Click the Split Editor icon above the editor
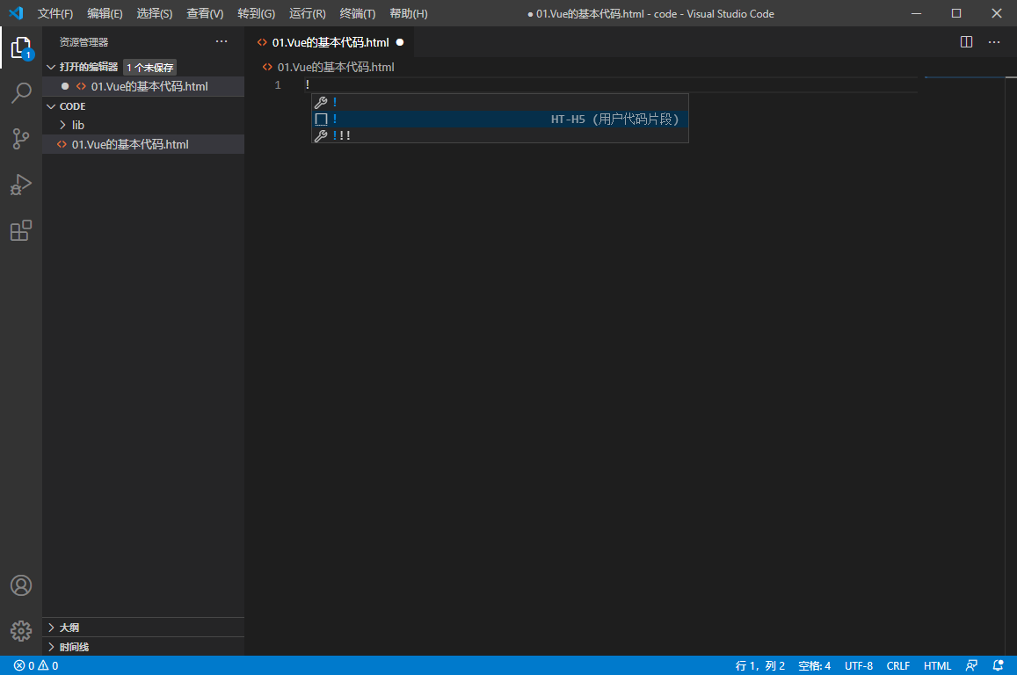Viewport: 1017px width, 675px height. 967,41
